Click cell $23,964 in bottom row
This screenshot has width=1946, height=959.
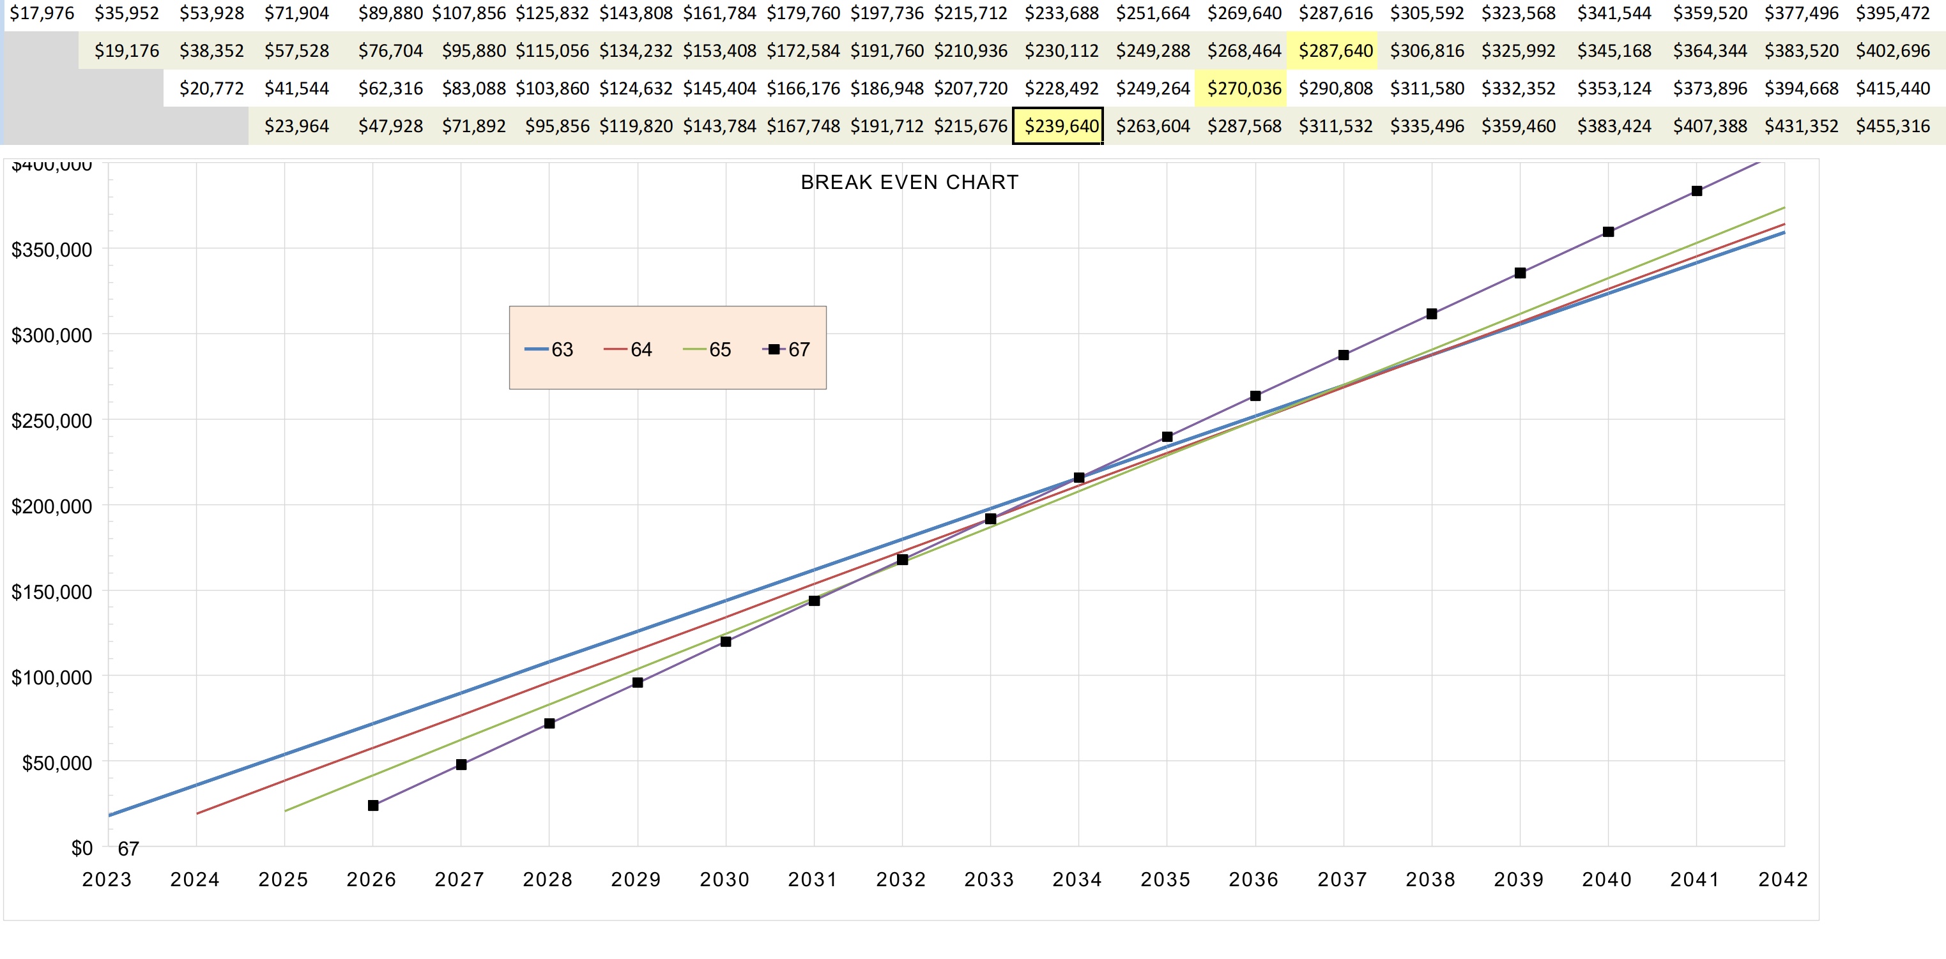click(x=296, y=126)
